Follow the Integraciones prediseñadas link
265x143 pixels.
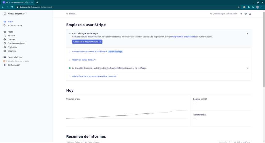tap(183, 37)
